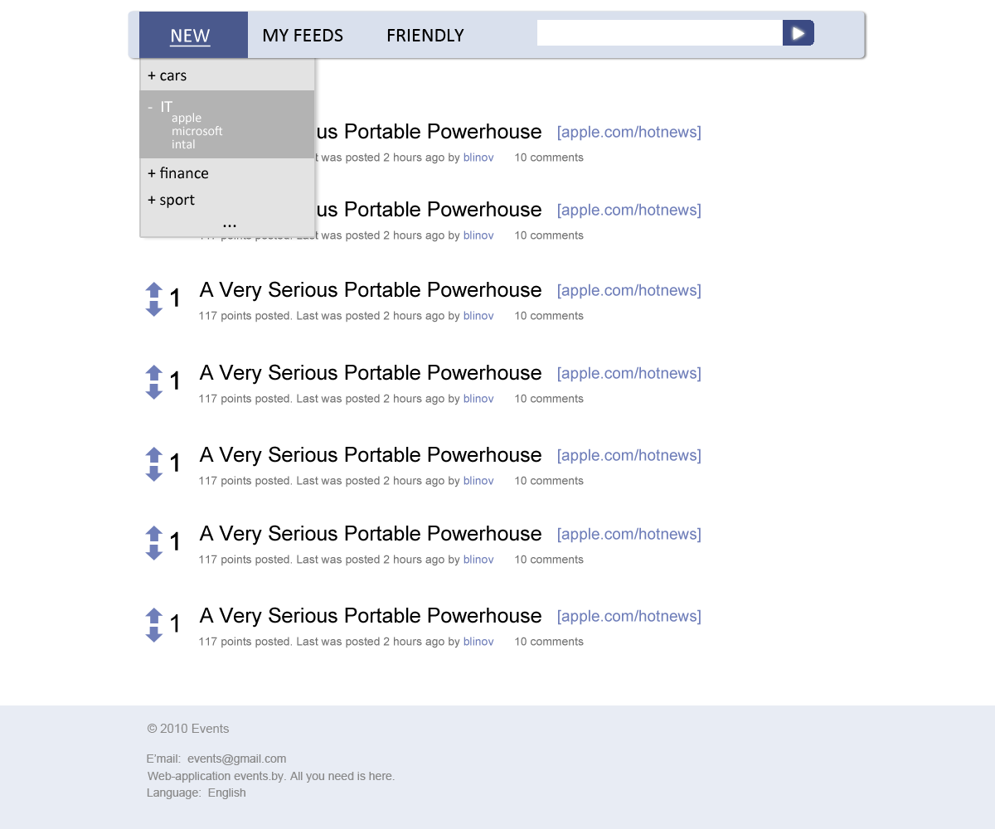The height and width of the screenshot is (829, 995).
Task: Change the English language link in footer
Action: click(x=227, y=793)
